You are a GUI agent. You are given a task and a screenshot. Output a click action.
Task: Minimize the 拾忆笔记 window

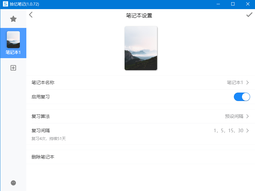[x=218, y=4]
